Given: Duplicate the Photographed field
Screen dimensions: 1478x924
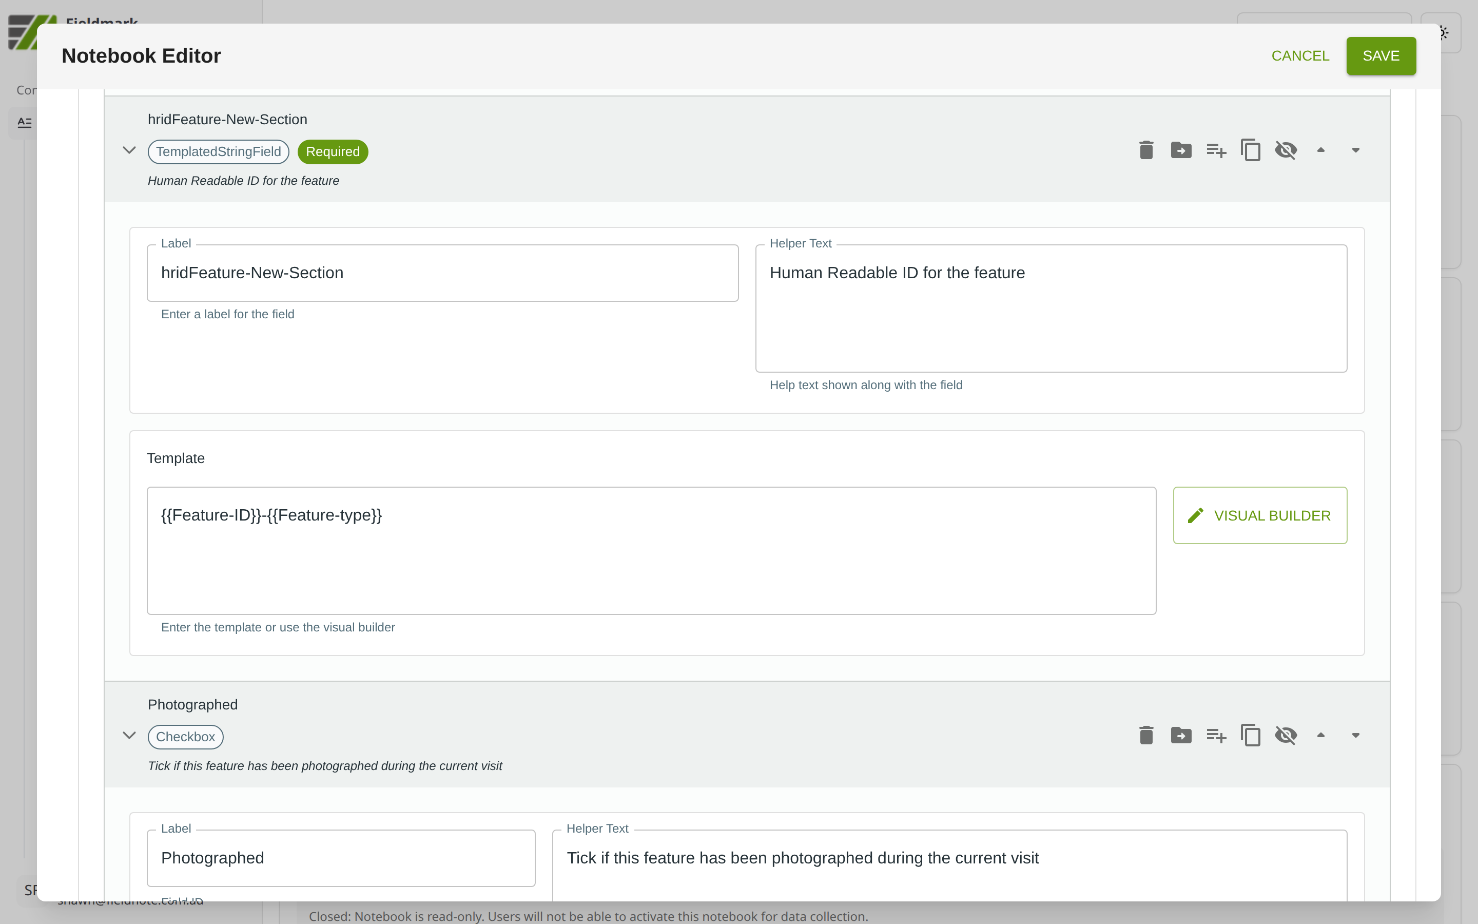Looking at the screenshot, I should (x=1250, y=735).
